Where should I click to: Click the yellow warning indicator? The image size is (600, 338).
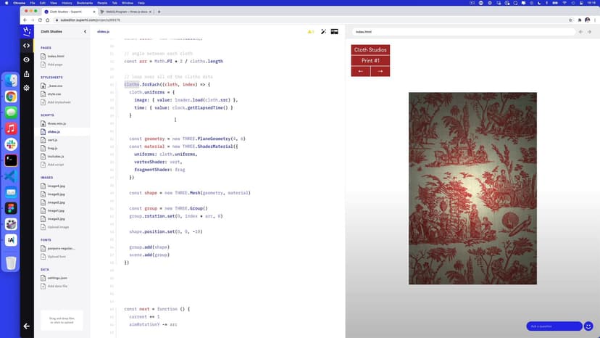(311, 32)
